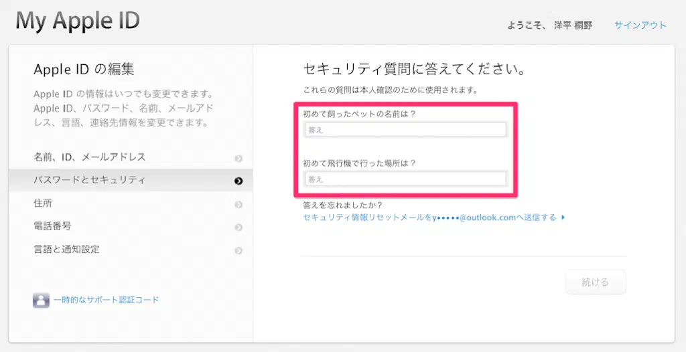Click the arrow icon next to 言語と通知設定
The height and width of the screenshot is (352, 686).
[x=238, y=251]
